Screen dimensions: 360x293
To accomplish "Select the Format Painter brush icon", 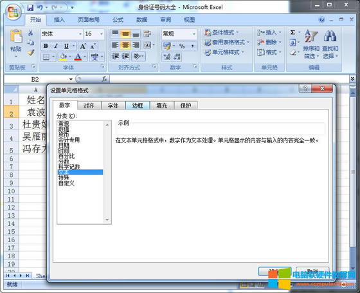I will click(31, 53).
